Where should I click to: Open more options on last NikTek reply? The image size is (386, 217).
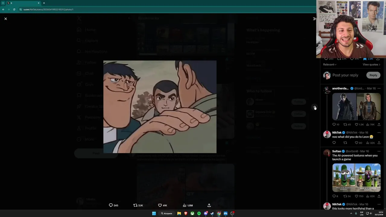[379, 204]
